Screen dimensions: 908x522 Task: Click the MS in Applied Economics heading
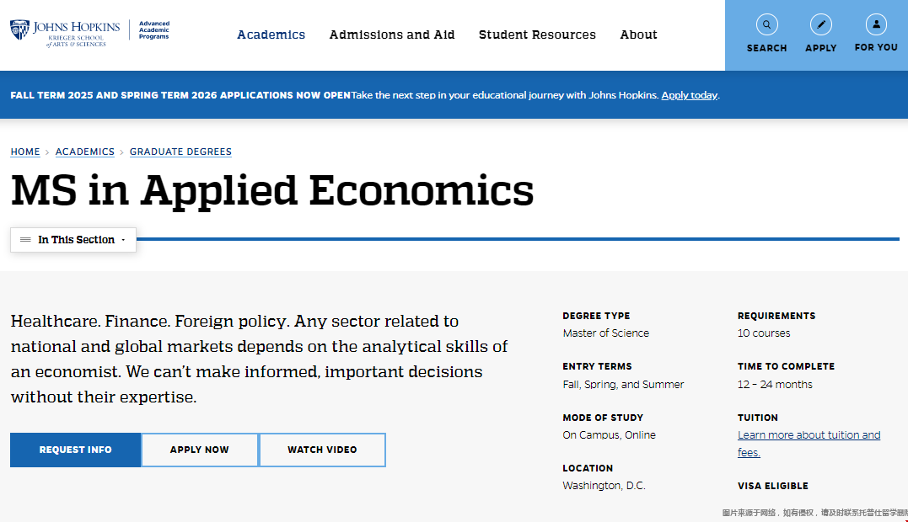tap(272, 190)
